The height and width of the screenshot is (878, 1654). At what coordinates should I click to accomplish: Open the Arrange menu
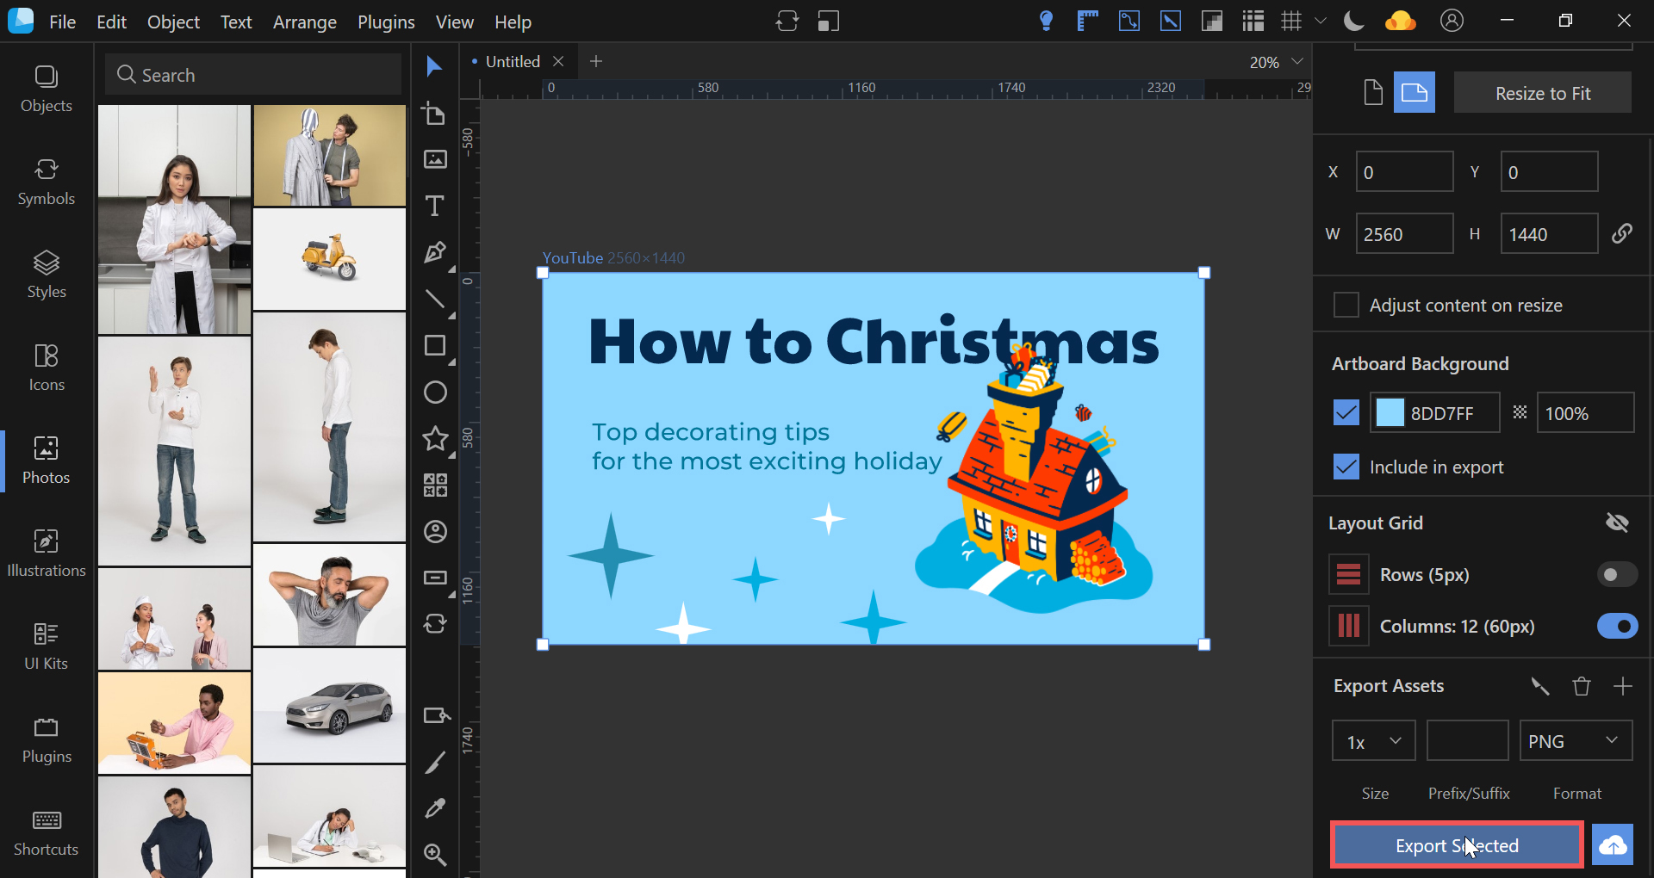[304, 22]
